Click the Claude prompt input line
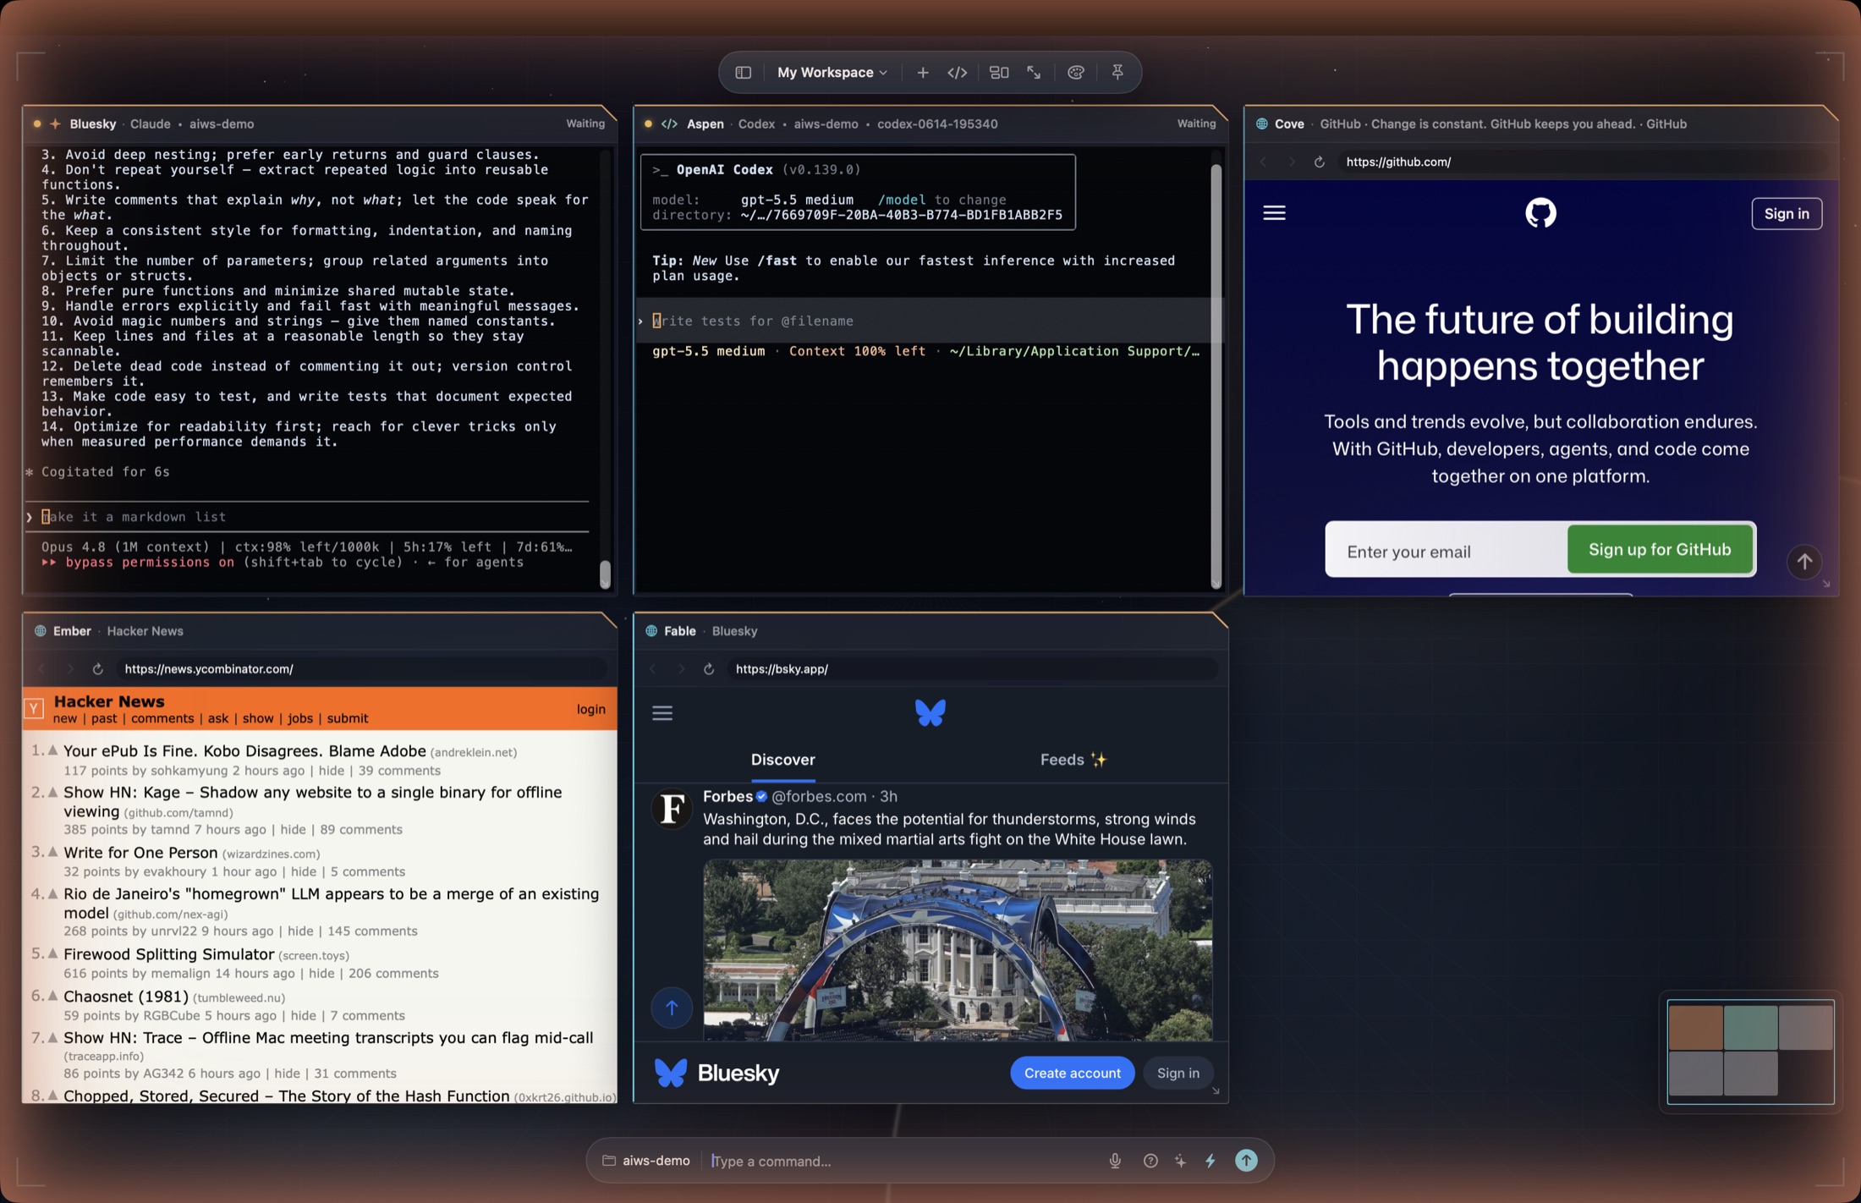Screen dimensions: 1861x1203 pos(309,516)
